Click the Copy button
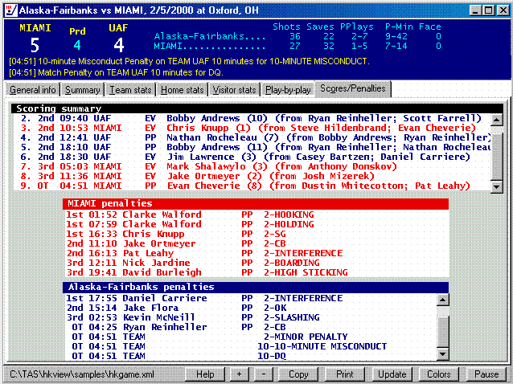513x384 pixels. point(298,374)
